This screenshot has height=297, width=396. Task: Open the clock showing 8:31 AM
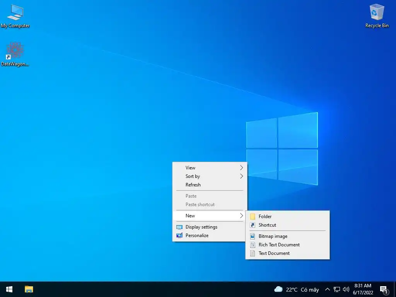(363, 289)
